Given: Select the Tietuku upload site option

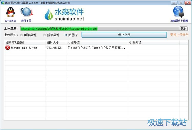Looking at the screenshot, I should click(66, 35).
